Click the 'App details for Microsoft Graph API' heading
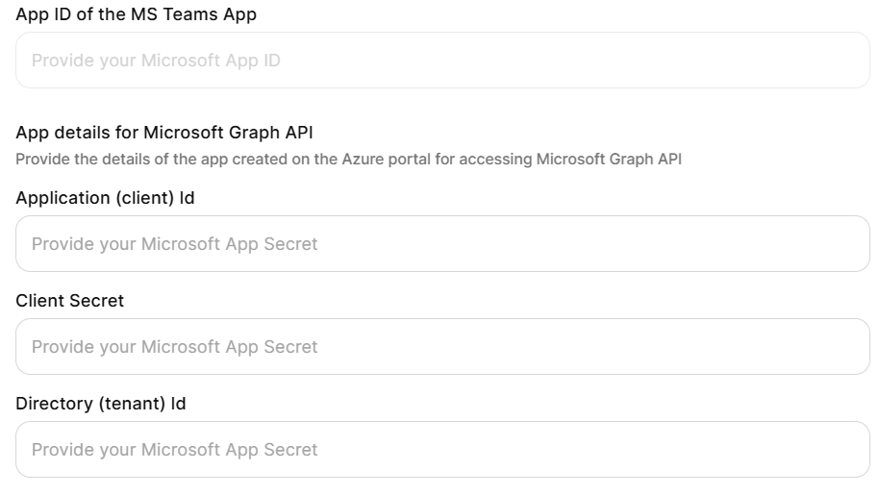This screenshot has height=495, width=878. pos(164,132)
